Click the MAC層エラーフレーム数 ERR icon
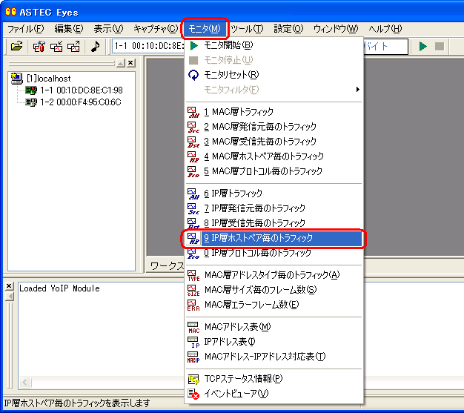 point(193,305)
